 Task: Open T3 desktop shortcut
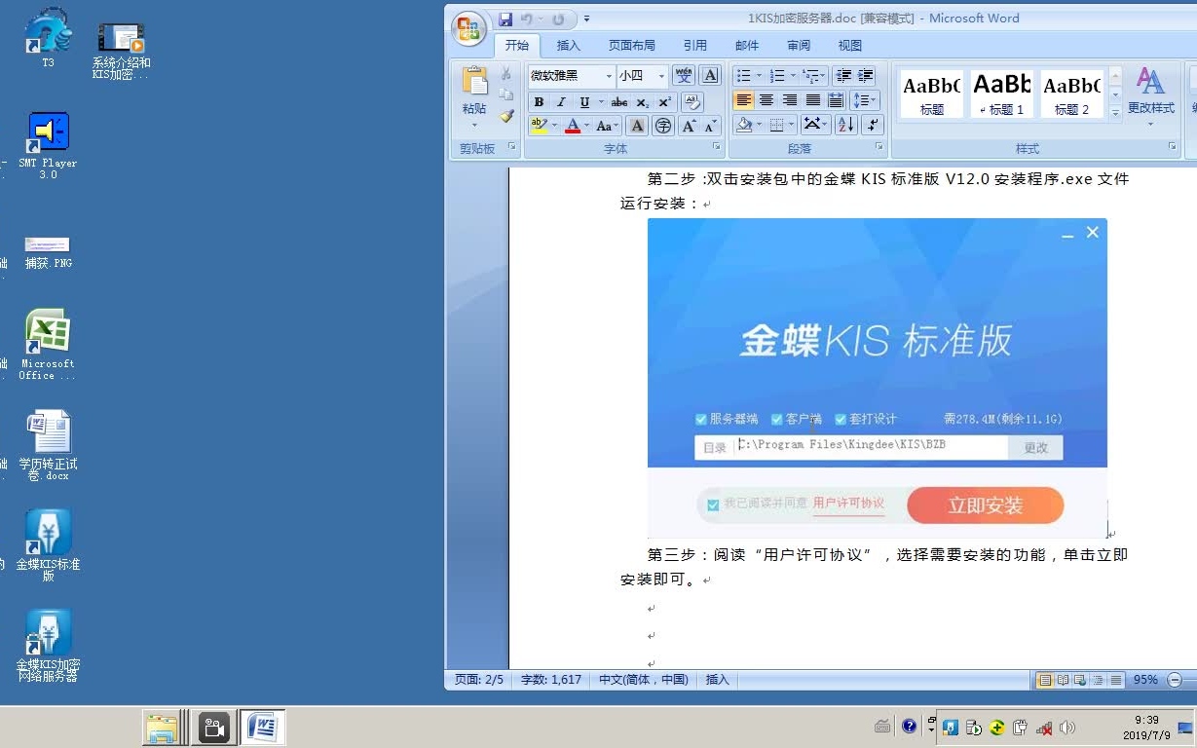click(x=48, y=39)
